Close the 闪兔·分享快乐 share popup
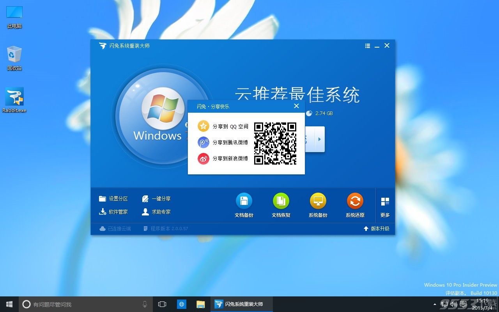Viewport: 499px width, 312px height. tap(296, 106)
